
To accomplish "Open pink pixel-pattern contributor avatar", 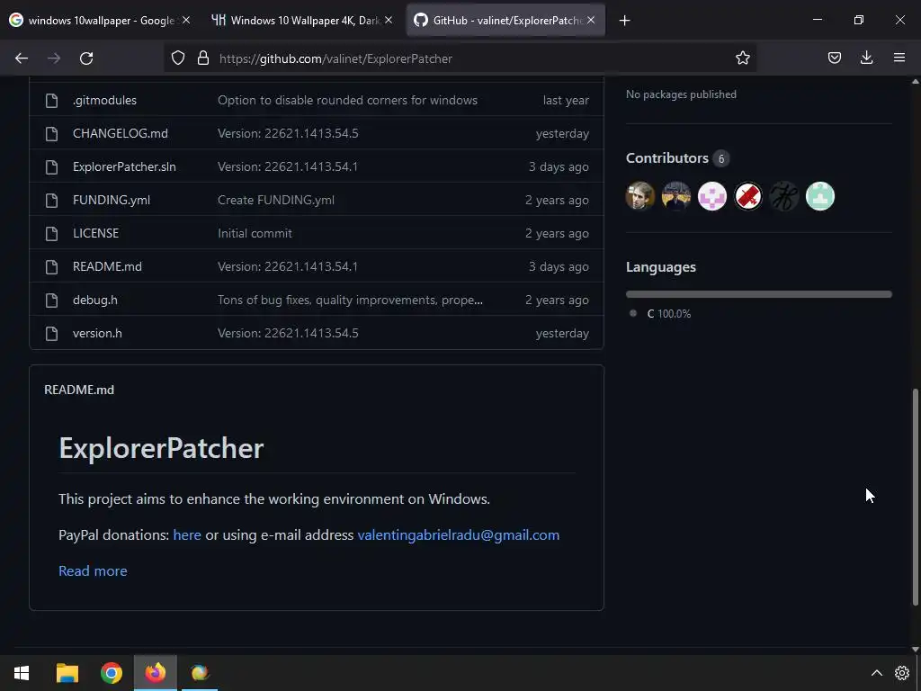I will pyautogui.click(x=712, y=196).
